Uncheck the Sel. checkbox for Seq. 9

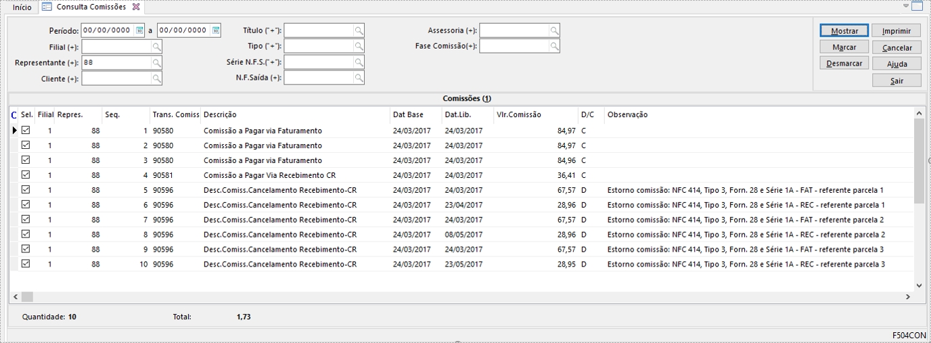[x=26, y=249]
